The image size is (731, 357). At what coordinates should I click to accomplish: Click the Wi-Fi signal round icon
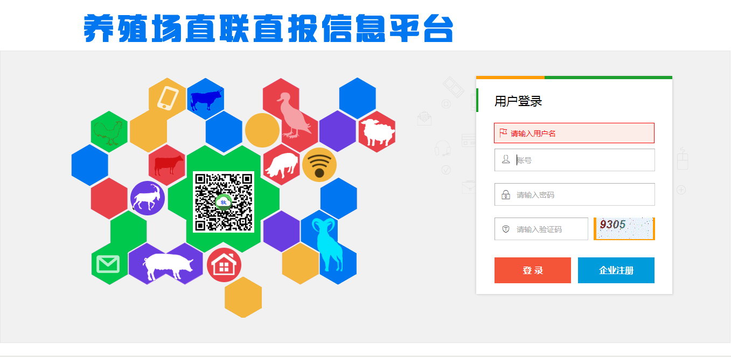(x=319, y=164)
